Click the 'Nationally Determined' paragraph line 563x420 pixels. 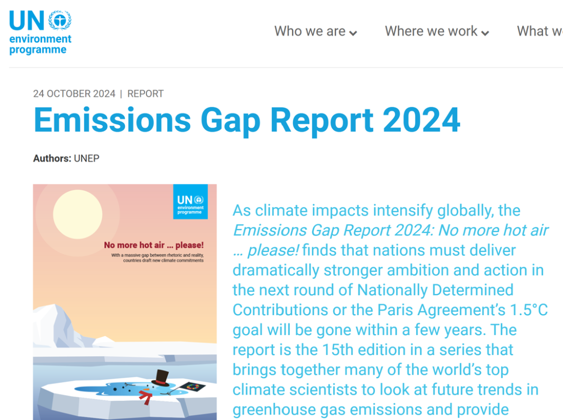pyautogui.click(x=373, y=290)
